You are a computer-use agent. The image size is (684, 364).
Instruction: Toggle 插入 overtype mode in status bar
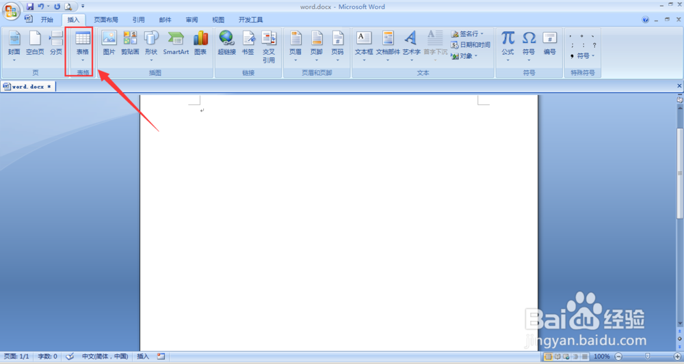(143, 356)
